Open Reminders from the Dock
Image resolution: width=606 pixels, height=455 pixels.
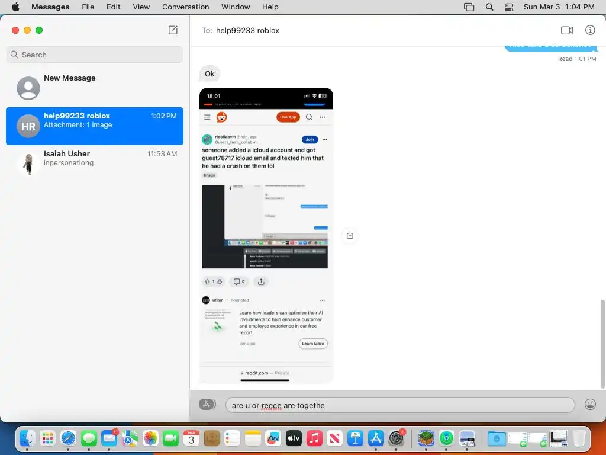pos(232,438)
